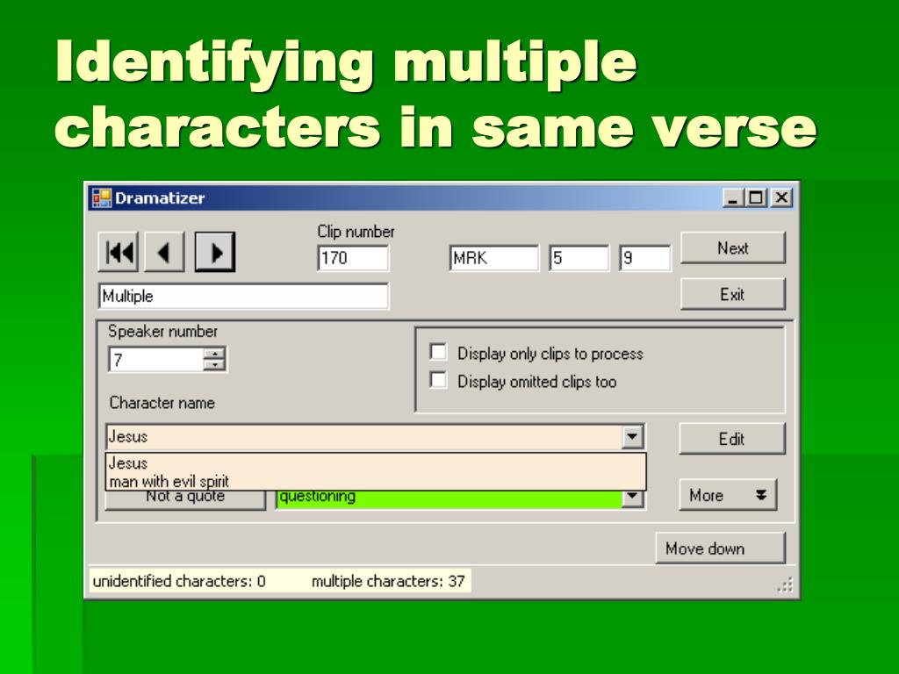The width and height of the screenshot is (899, 674).
Task: Open the questioning dropdown arrow
Action: click(632, 497)
